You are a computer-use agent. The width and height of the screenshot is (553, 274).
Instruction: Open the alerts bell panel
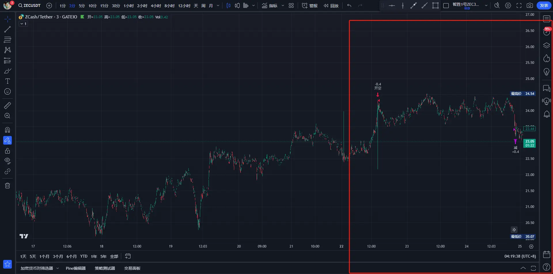(x=546, y=114)
